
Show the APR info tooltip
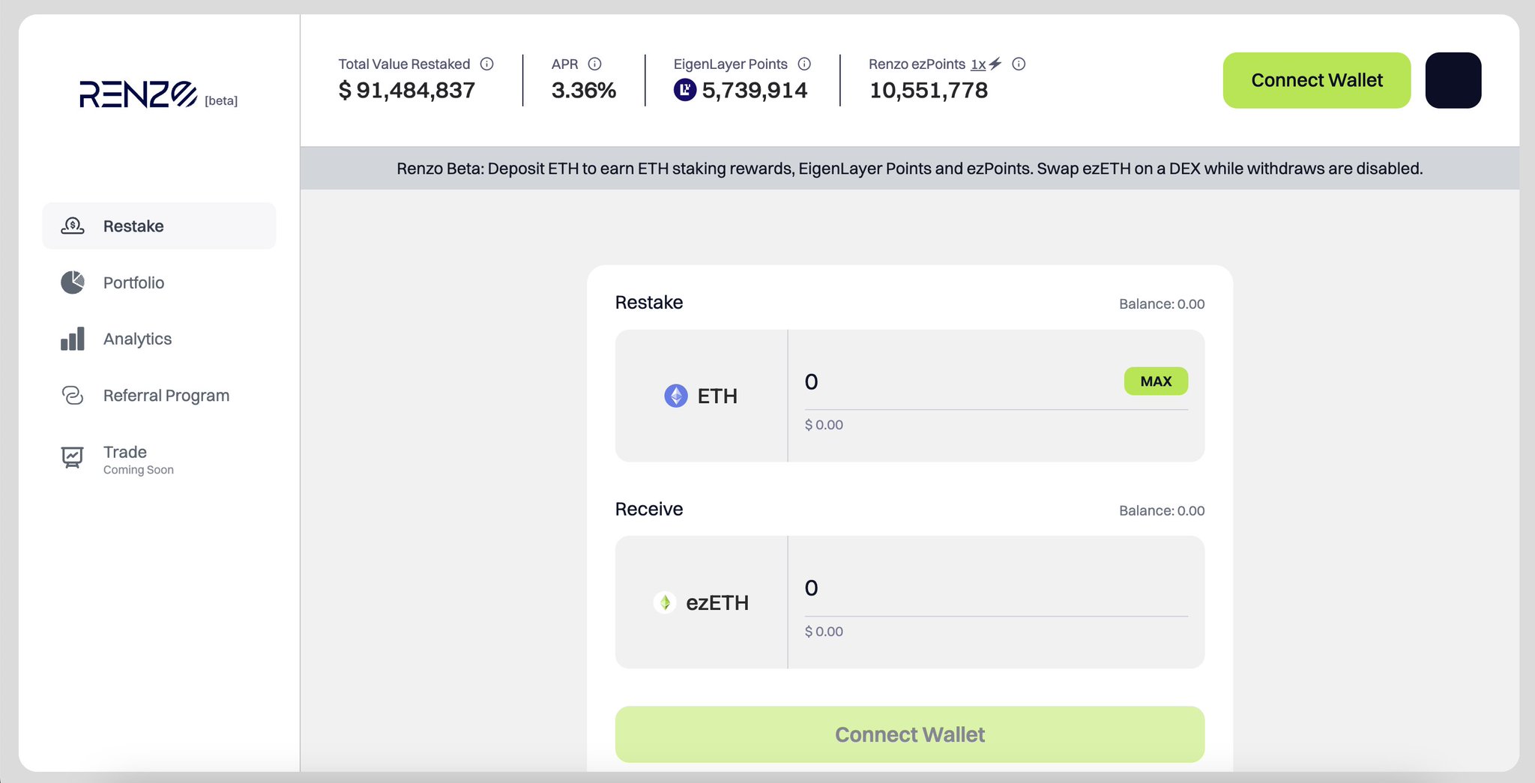(x=595, y=64)
